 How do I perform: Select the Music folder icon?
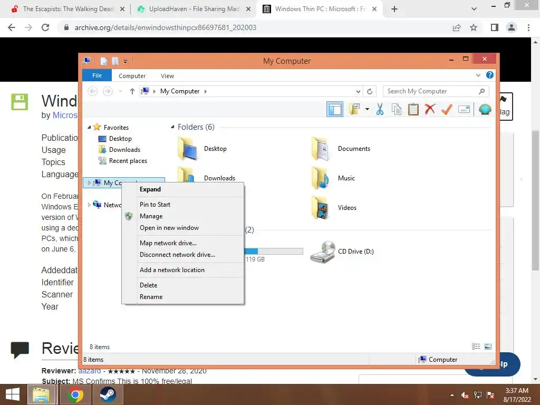tap(321, 178)
